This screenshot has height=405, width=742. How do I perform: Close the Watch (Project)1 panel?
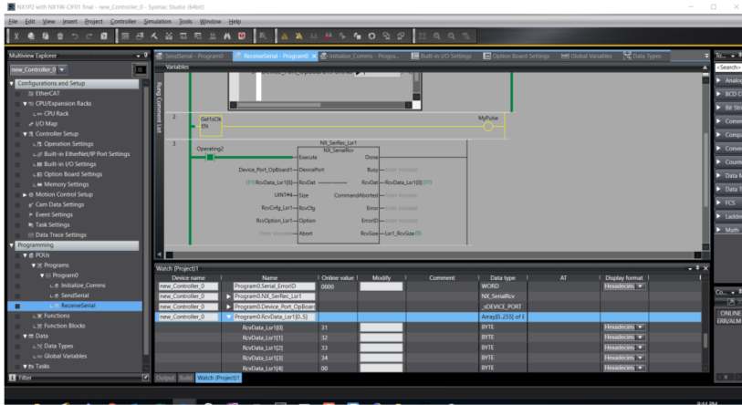(705, 268)
